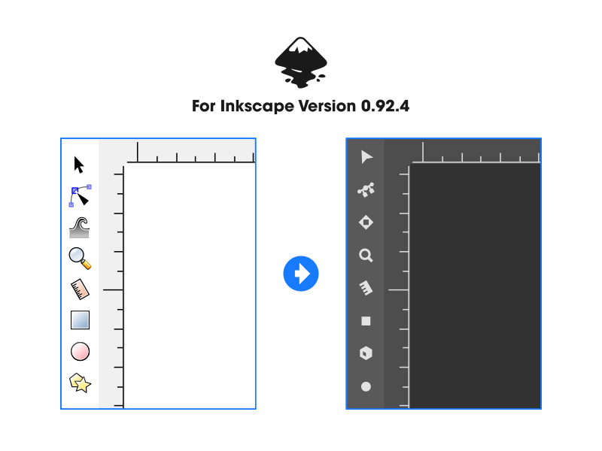Image resolution: width=602 pixels, height=451 pixels.
Task: Choose the Tweak wave tool icon
Action: [x=80, y=228]
